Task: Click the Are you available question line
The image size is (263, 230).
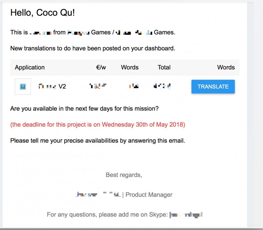Action: point(84,109)
